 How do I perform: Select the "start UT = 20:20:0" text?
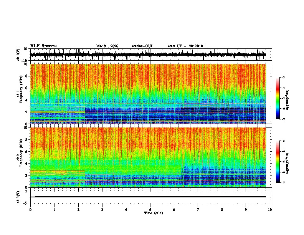pos(185,46)
